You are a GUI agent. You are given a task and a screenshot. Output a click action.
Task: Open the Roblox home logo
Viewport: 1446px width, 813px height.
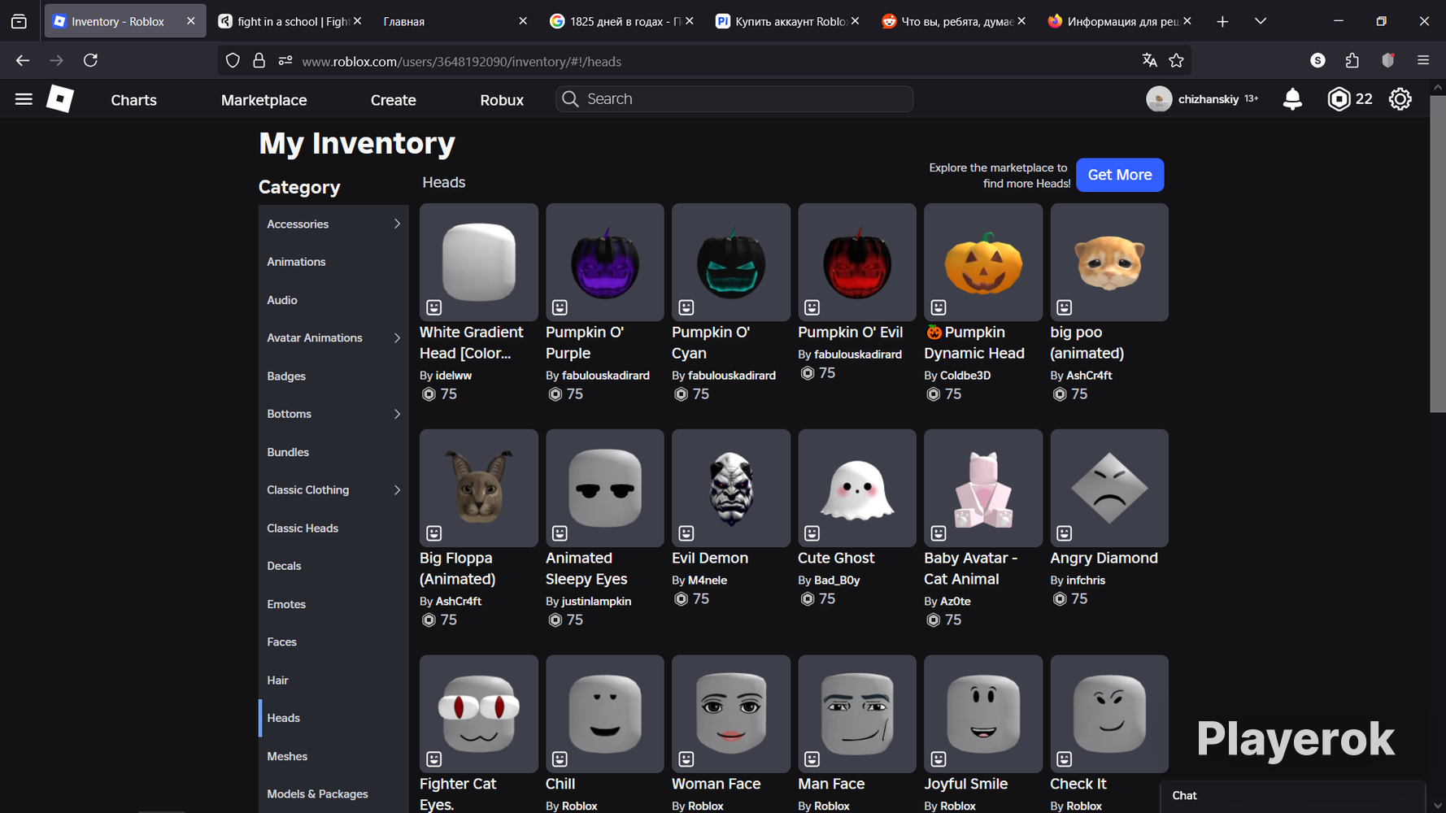tap(59, 99)
